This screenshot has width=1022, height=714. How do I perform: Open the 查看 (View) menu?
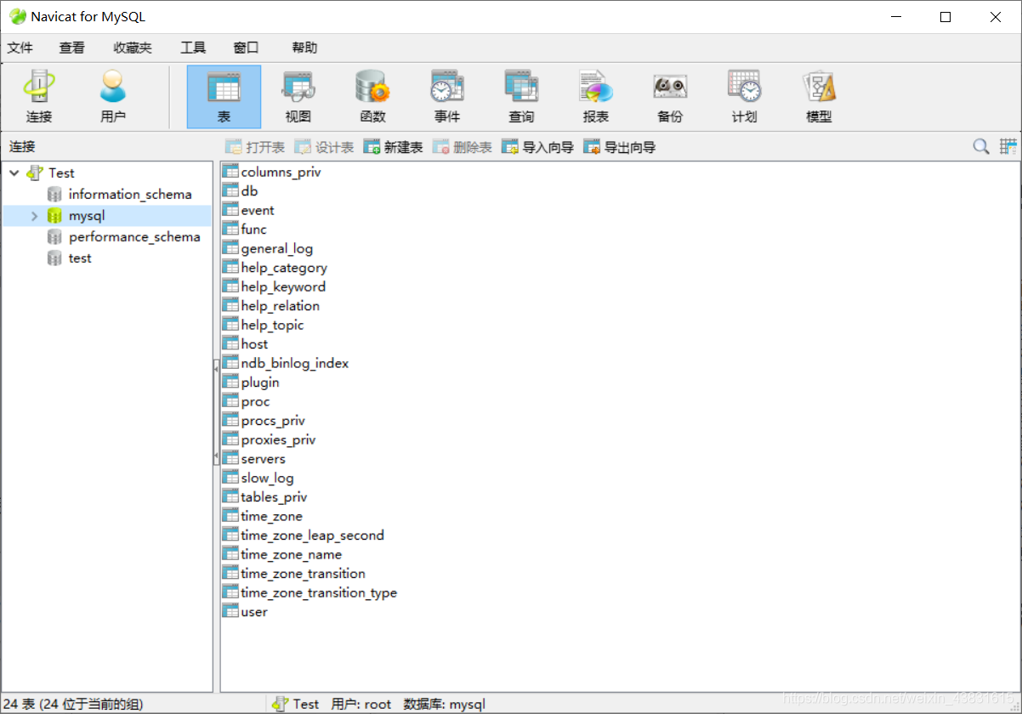(x=71, y=48)
